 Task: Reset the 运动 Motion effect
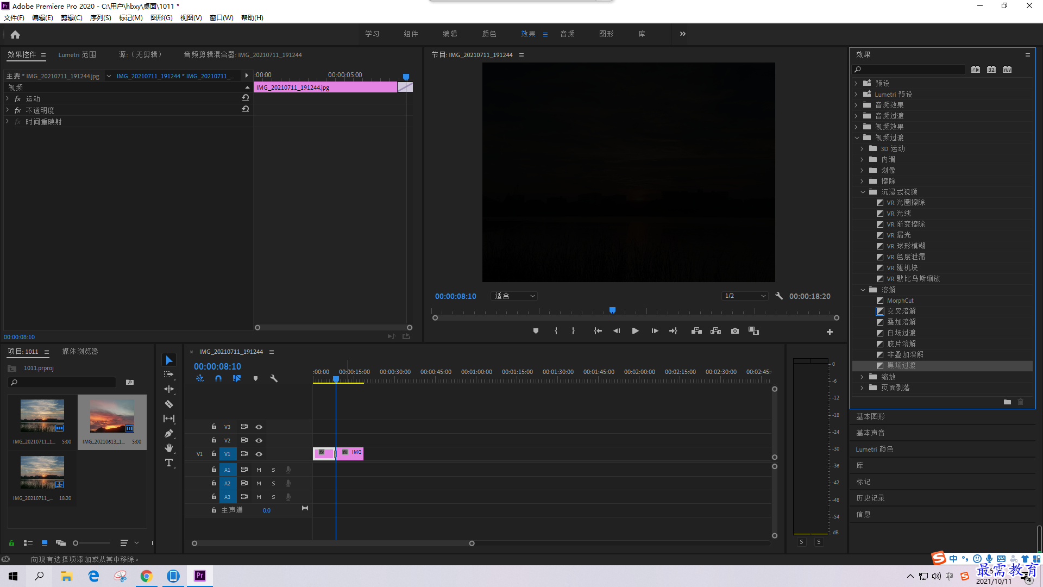[246, 98]
